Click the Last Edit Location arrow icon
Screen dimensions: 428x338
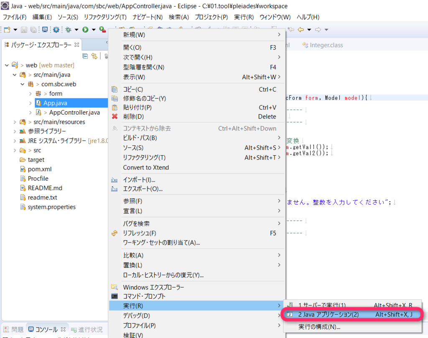point(291,30)
